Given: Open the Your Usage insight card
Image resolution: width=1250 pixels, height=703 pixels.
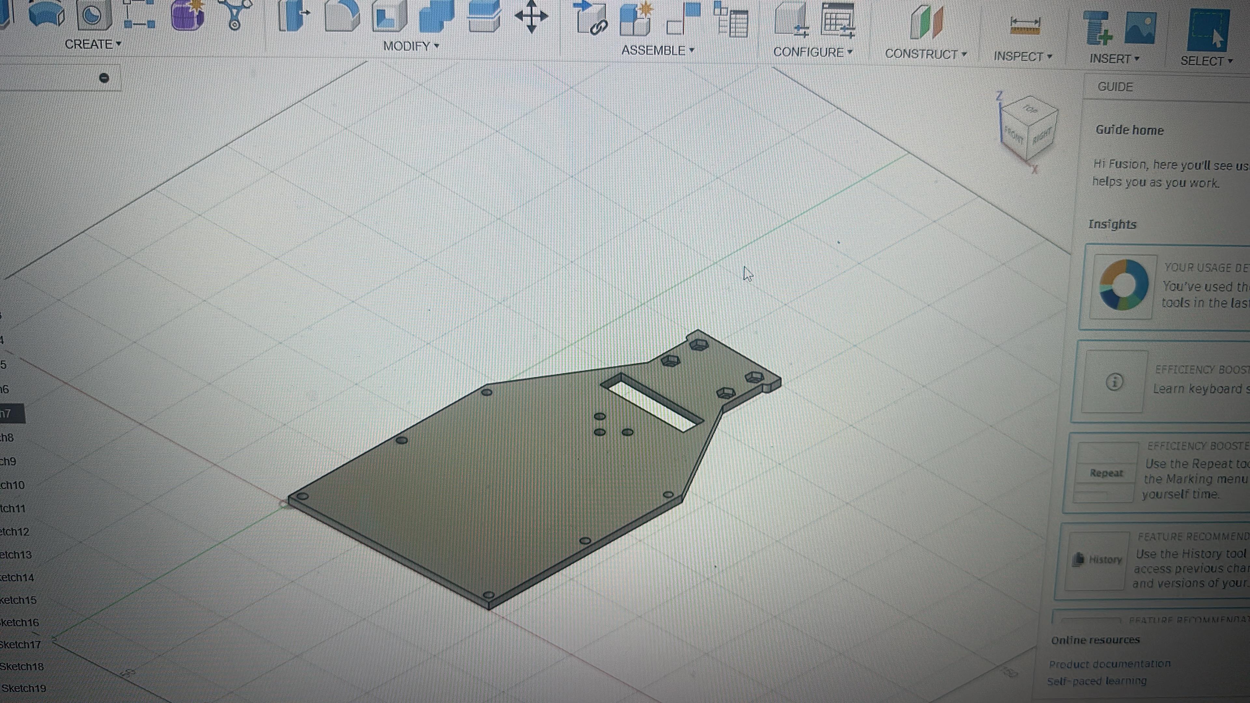Looking at the screenshot, I should tap(1165, 287).
